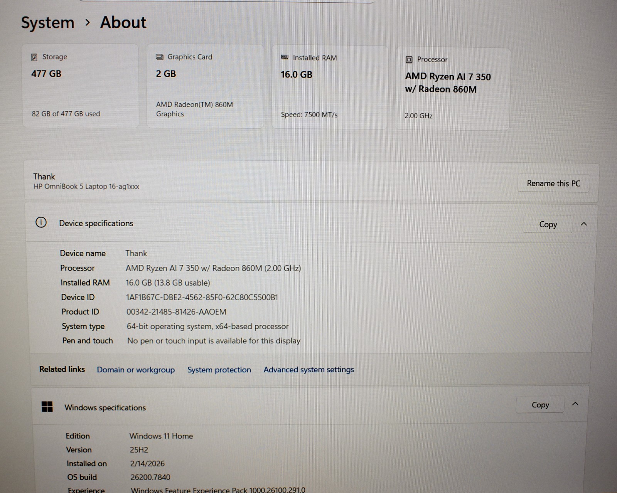
Task: Open Domain or workgroup link
Action: [136, 370]
